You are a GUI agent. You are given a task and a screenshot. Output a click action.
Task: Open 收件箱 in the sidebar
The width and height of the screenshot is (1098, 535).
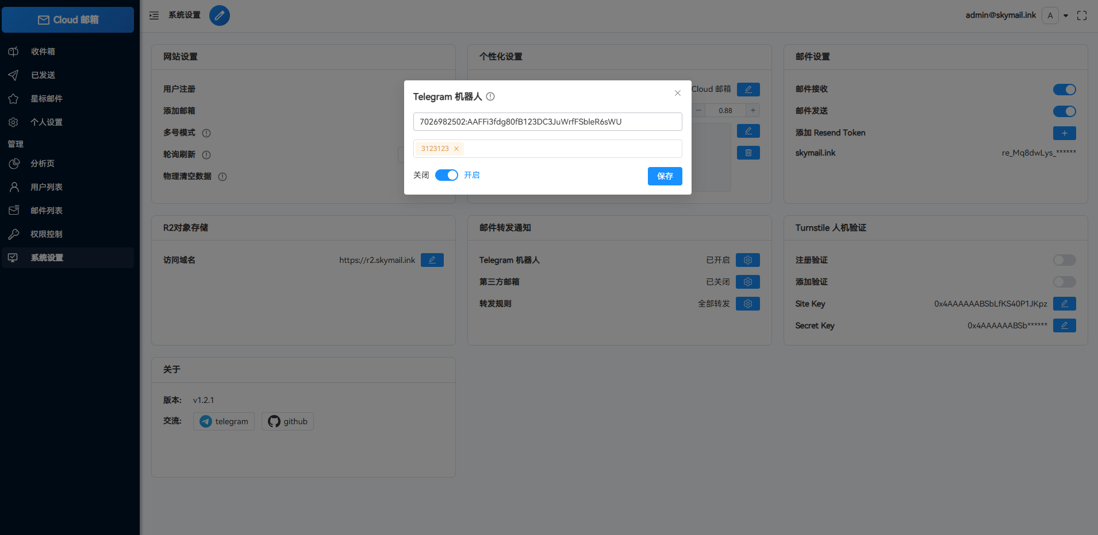[43, 52]
